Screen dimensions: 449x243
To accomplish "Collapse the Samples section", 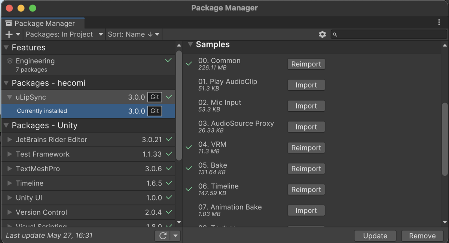I will click(190, 44).
